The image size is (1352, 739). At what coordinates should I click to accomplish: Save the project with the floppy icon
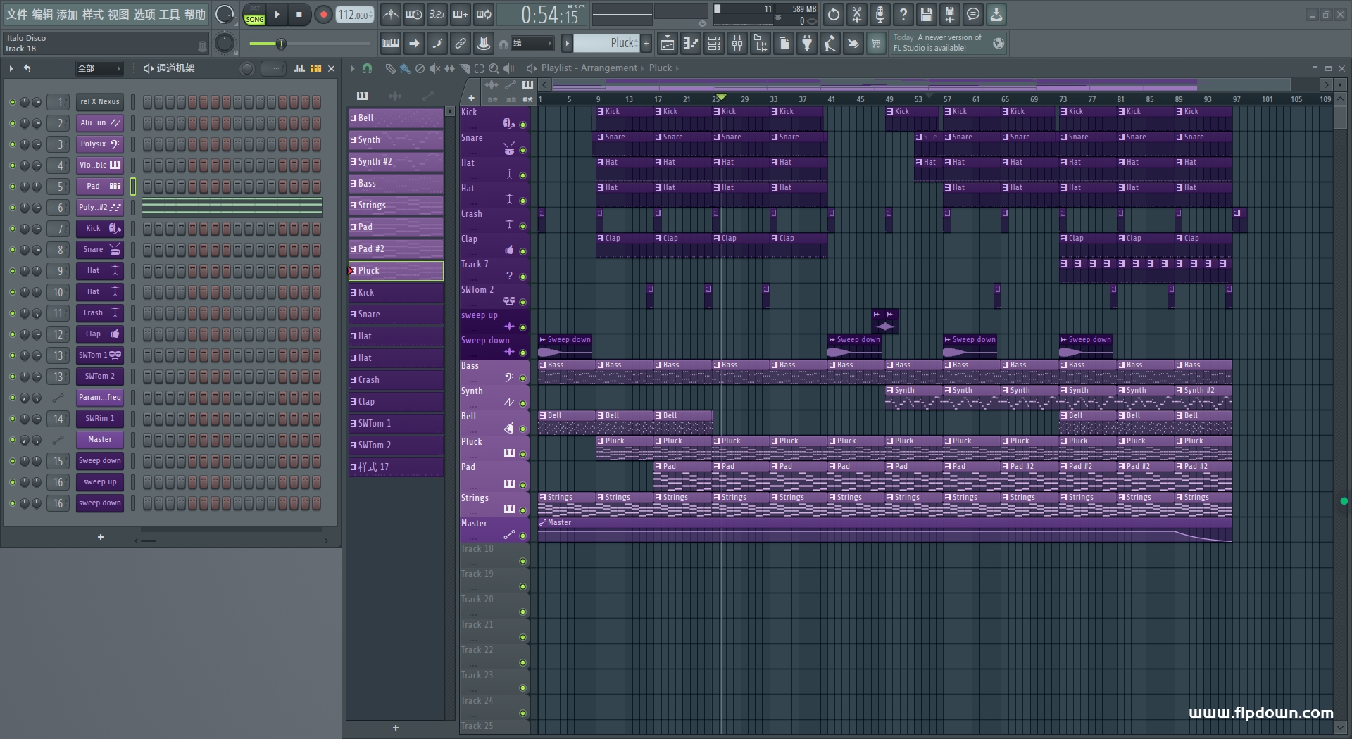pyautogui.click(x=927, y=14)
